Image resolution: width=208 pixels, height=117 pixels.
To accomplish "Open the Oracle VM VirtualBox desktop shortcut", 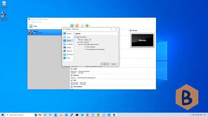I will (x=4, y=16).
